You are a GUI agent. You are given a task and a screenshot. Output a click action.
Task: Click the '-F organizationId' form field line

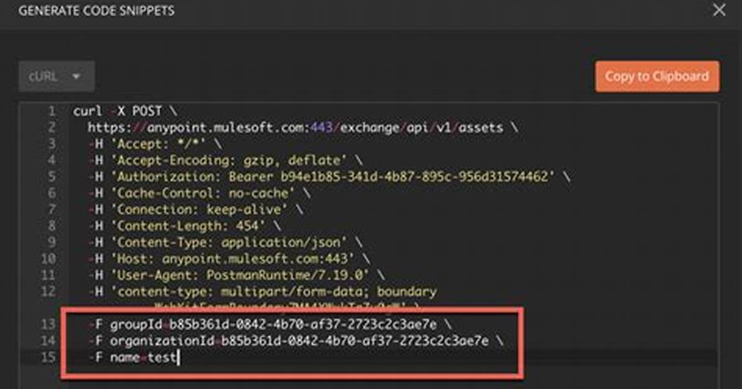(296, 341)
